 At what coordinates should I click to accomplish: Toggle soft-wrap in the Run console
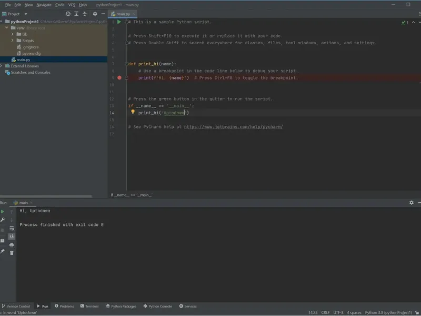[12, 229]
